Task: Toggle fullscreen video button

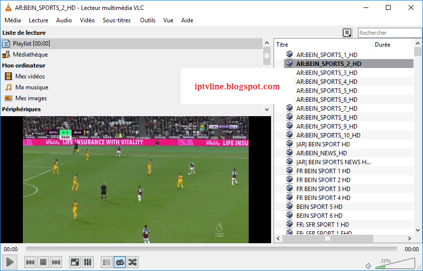Action: [75, 262]
